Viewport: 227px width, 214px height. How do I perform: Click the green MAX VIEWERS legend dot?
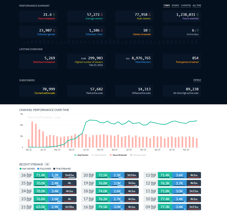20,169
